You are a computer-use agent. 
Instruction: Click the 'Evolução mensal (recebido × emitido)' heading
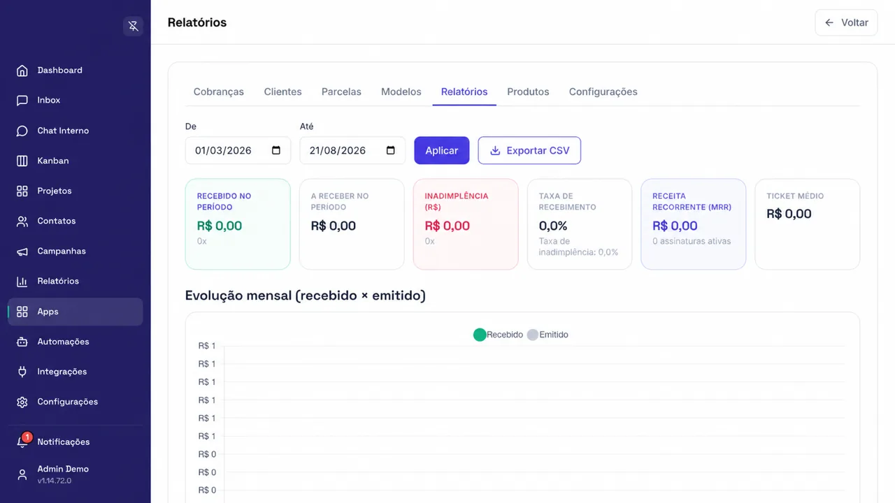click(306, 296)
